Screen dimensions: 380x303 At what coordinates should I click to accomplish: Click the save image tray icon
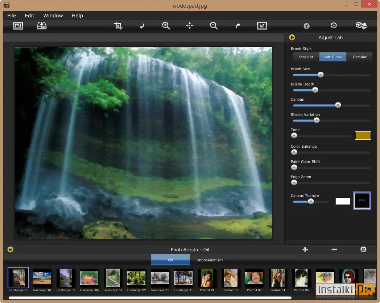[42, 26]
